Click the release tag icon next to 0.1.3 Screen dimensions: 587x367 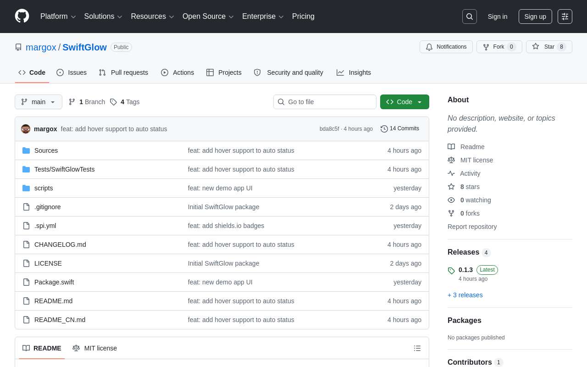click(451, 271)
